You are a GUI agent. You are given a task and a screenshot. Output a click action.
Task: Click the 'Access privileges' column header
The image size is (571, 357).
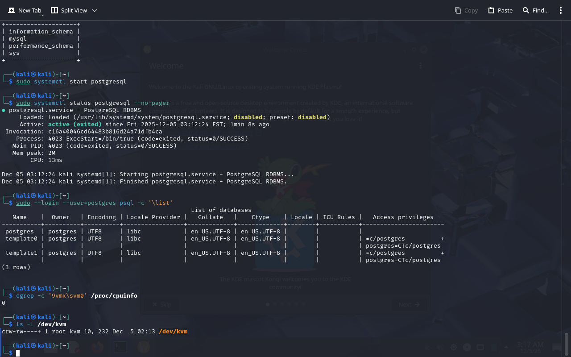pos(403,217)
